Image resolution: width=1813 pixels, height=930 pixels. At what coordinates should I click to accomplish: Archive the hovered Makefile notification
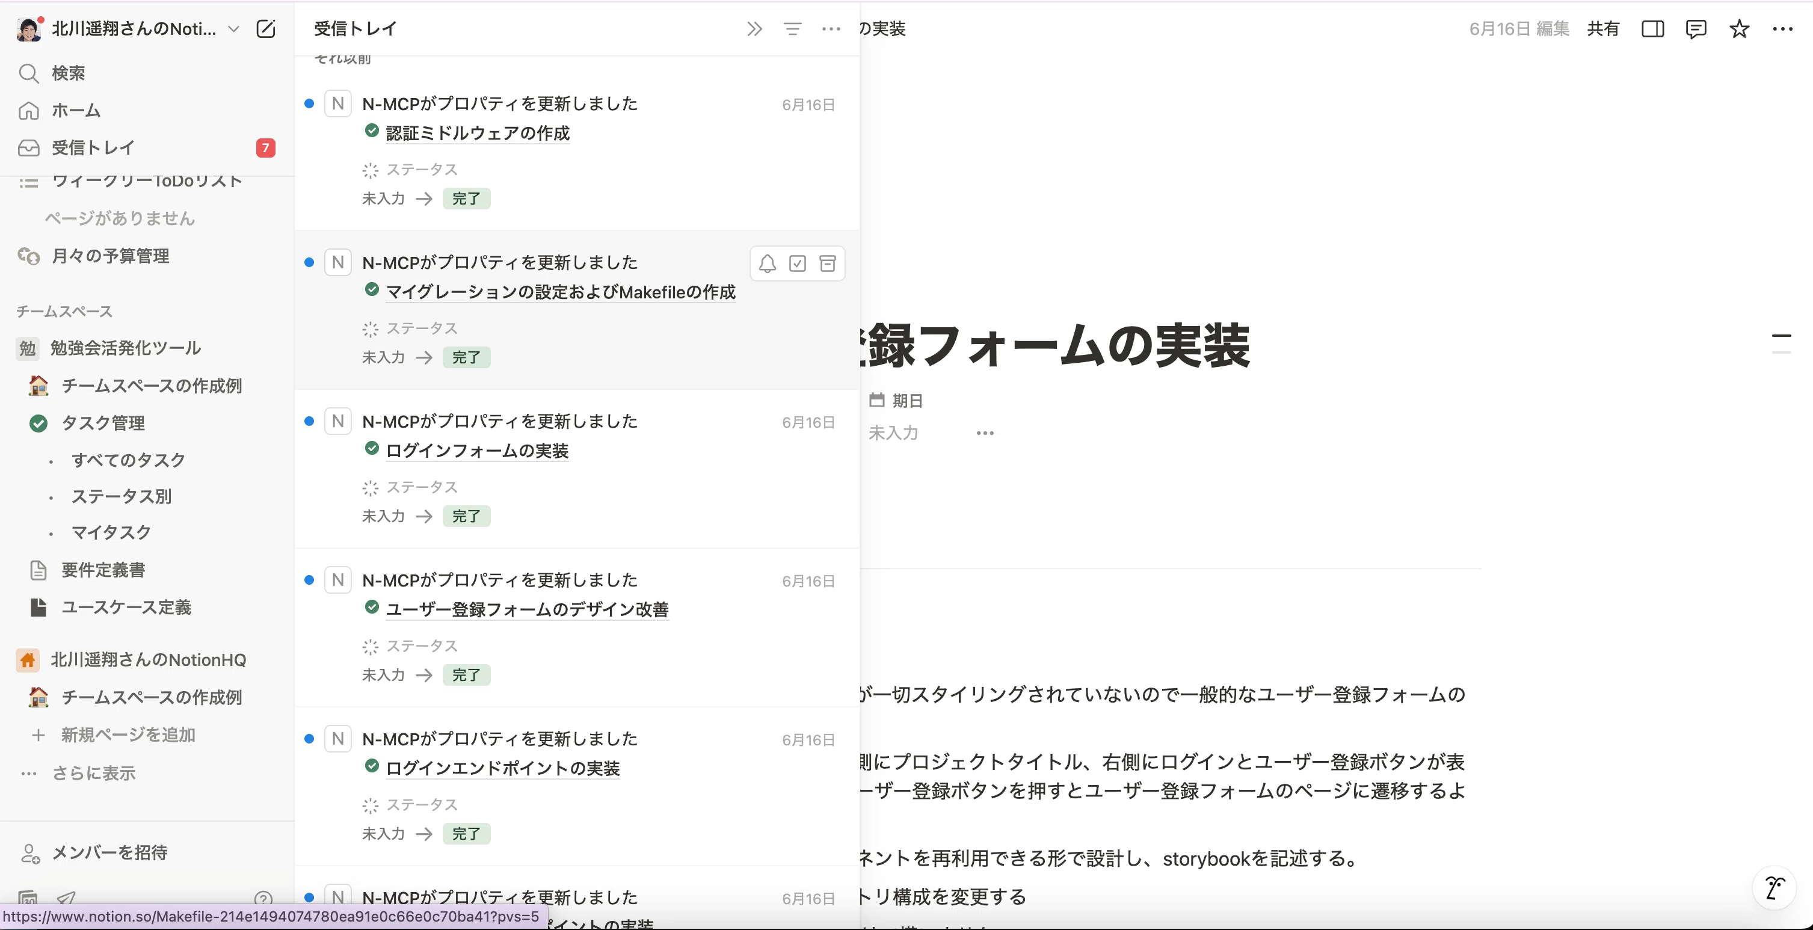click(x=828, y=263)
